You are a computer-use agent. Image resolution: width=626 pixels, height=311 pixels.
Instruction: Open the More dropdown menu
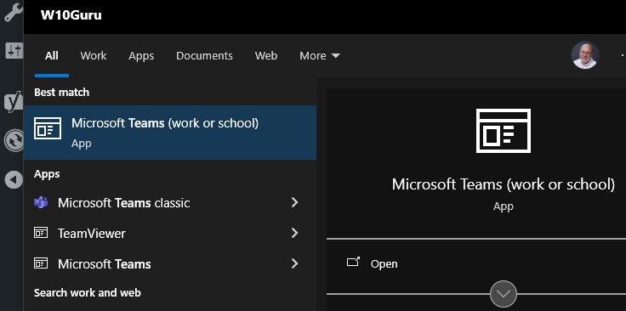(x=320, y=56)
